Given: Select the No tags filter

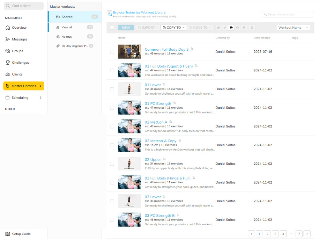Looking at the screenshot, I should coord(75,37).
